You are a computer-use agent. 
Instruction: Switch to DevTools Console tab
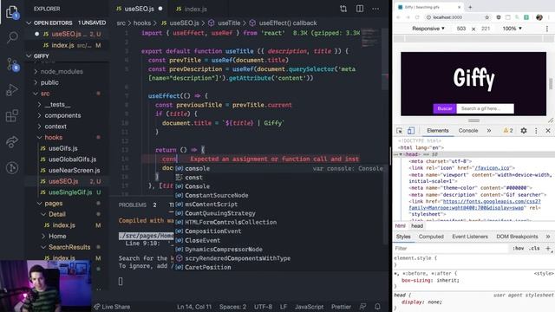(468, 131)
